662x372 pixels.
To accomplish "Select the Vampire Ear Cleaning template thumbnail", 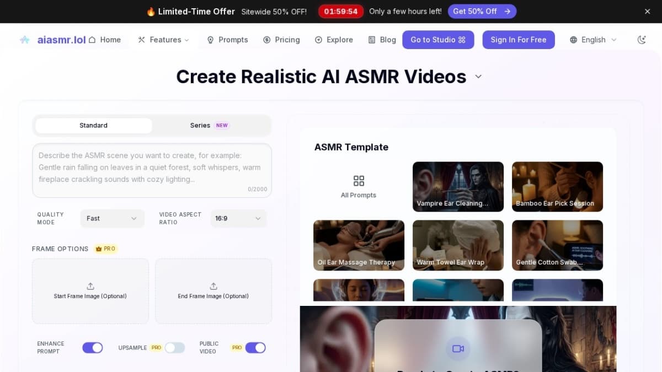I will (x=458, y=186).
